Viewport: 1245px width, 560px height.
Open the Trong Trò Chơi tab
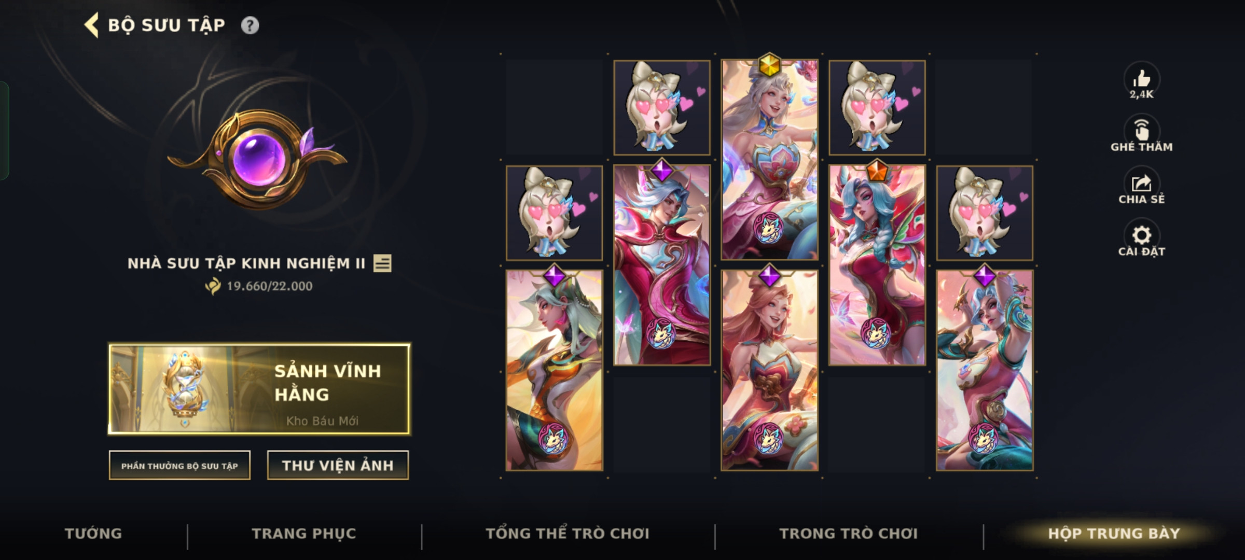tap(849, 534)
